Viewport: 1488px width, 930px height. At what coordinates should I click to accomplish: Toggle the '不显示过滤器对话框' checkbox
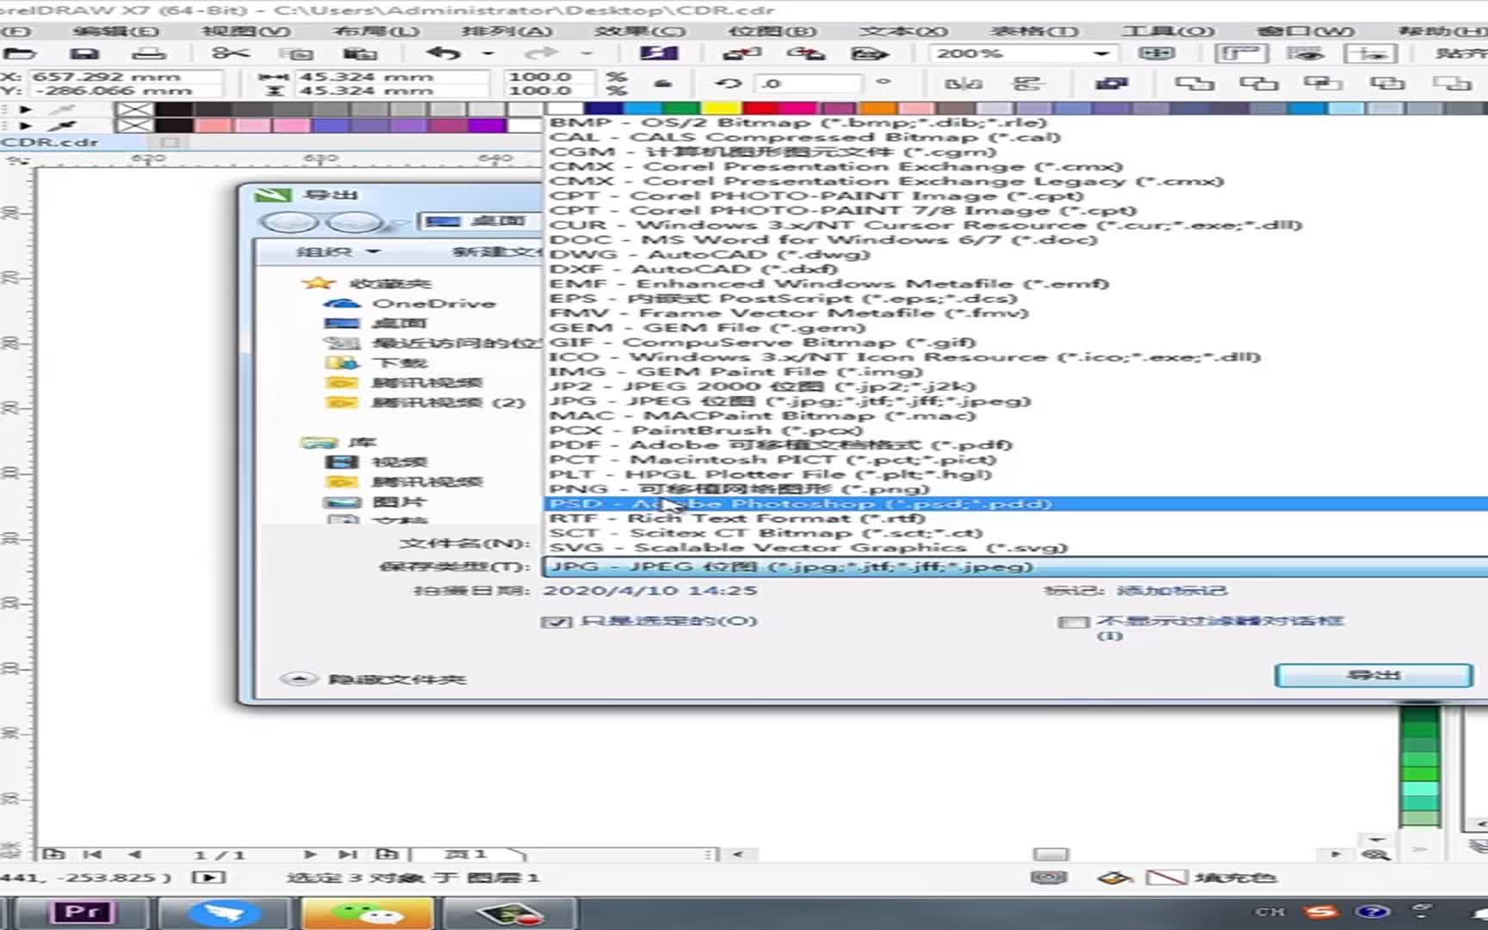coord(1073,622)
